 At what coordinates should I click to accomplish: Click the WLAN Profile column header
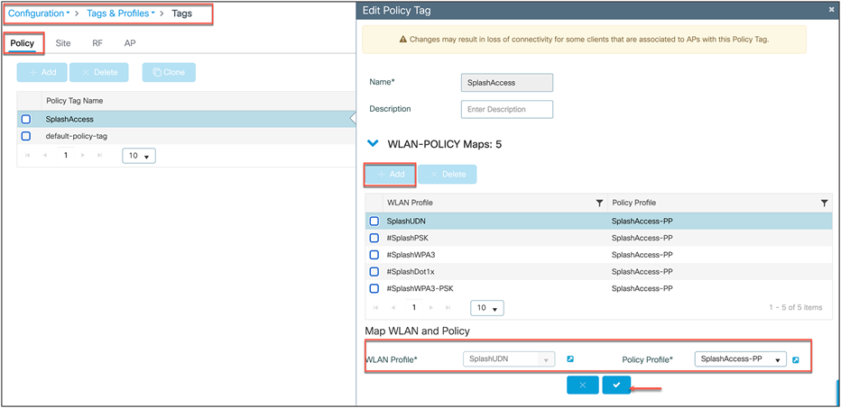(410, 203)
